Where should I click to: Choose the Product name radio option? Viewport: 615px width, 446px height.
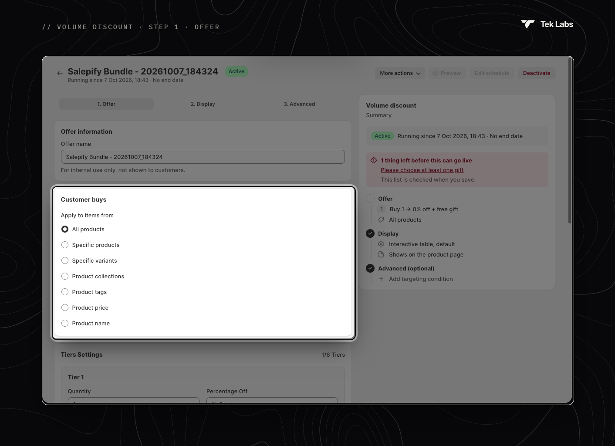coord(65,323)
